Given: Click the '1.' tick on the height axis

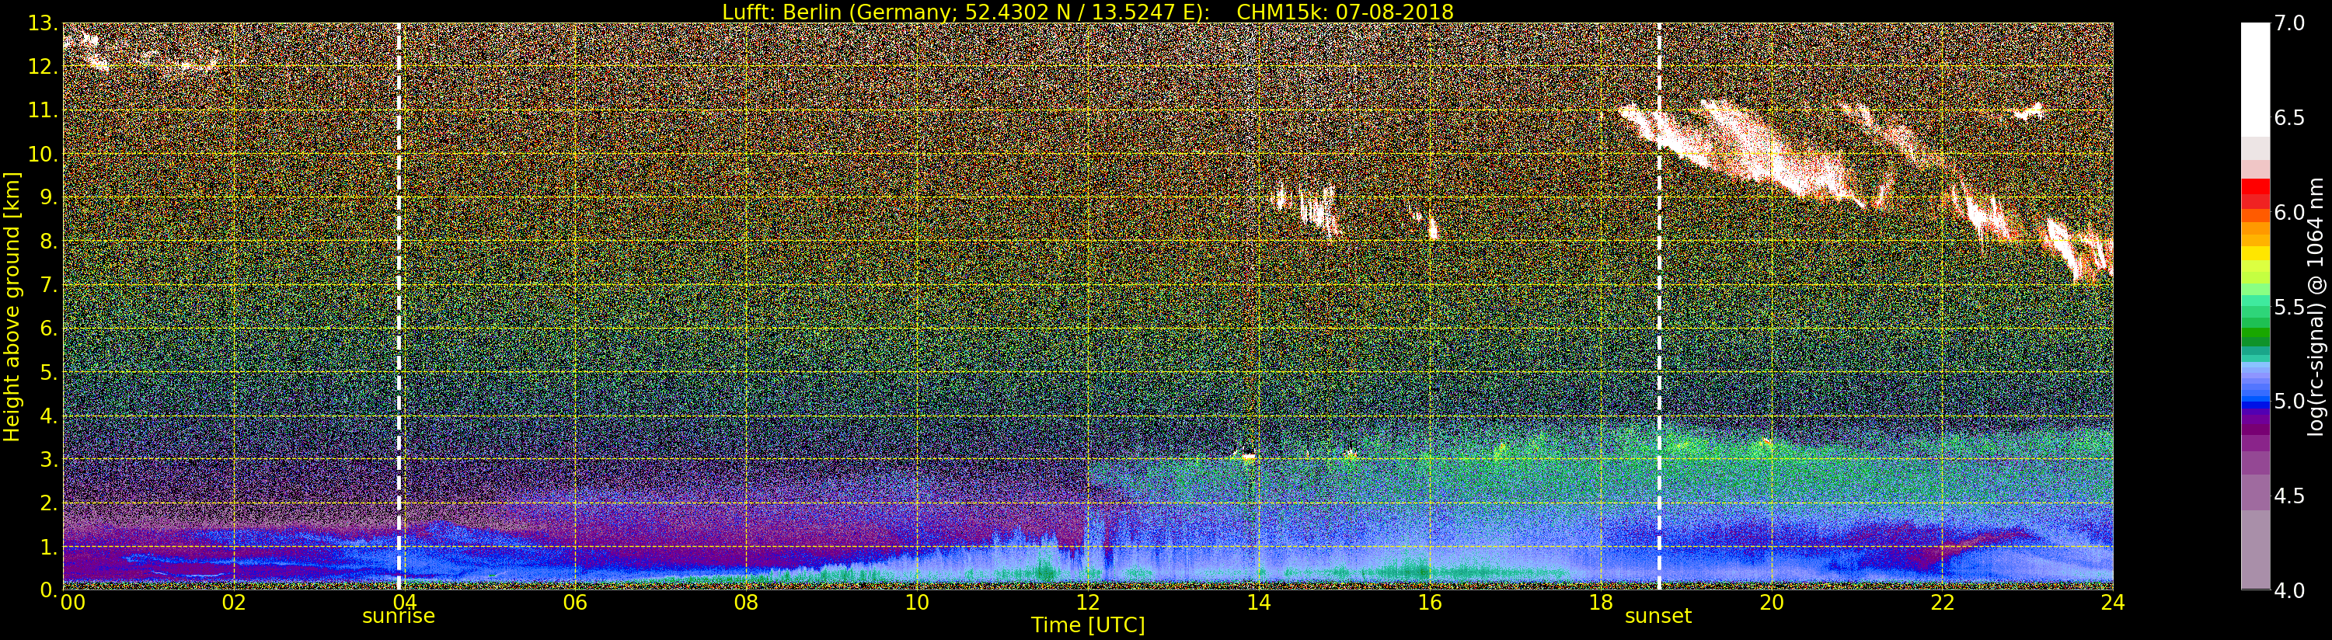Looking at the screenshot, I should (x=49, y=546).
